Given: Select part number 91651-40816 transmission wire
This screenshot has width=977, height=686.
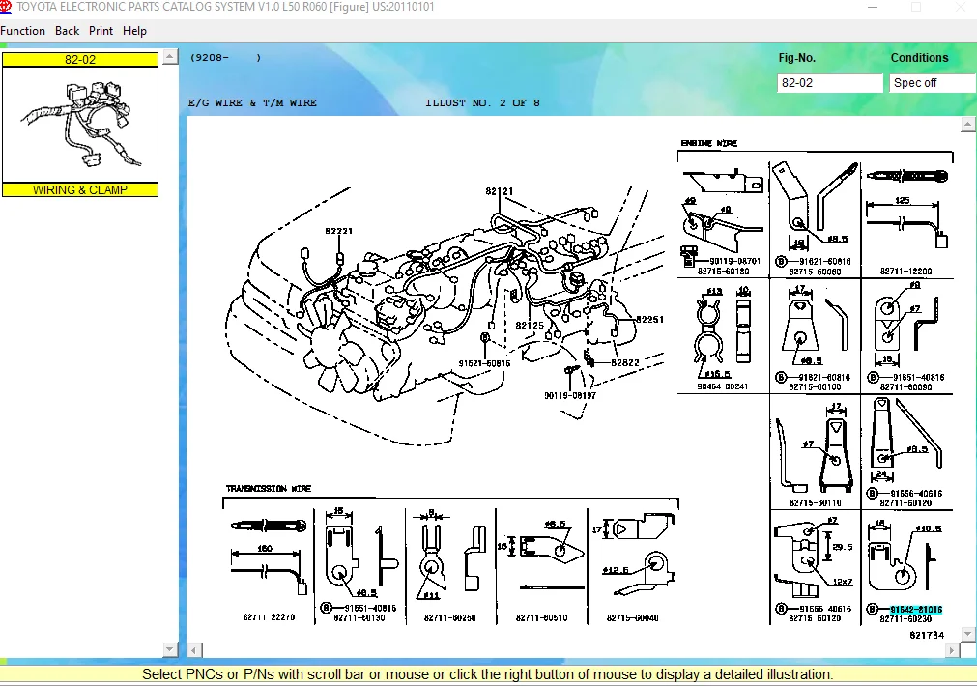Looking at the screenshot, I should point(370,608).
